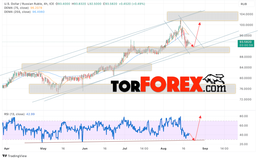Click the RSI 40.00 axis label

[x=243, y=135]
